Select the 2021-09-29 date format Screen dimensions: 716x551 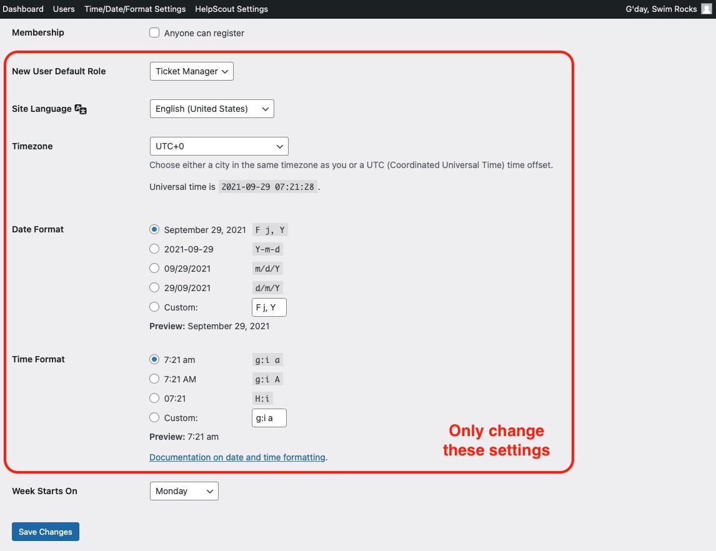point(154,249)
